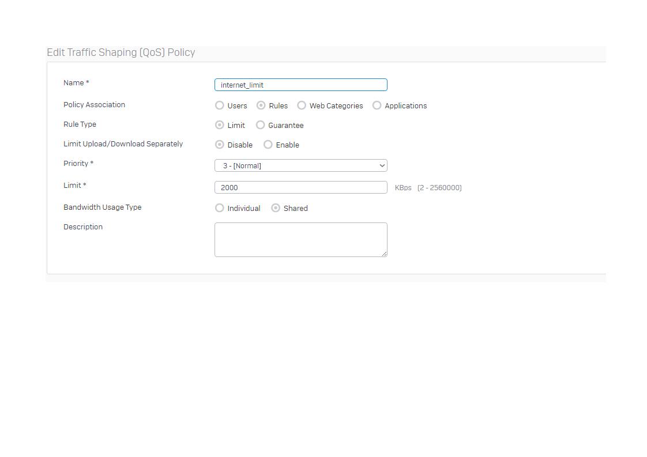Screen dimensions: 647x457
Task: Click the Limit * label
Action: click(x=75, y=186)
